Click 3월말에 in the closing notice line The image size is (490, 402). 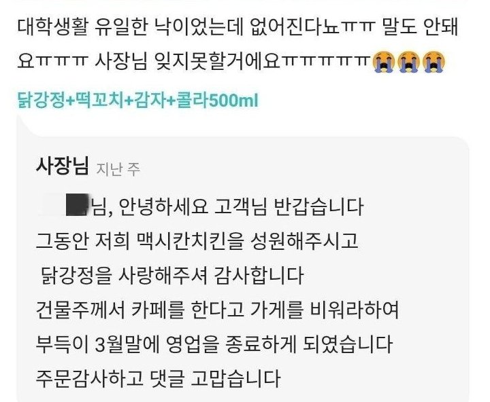127,344
